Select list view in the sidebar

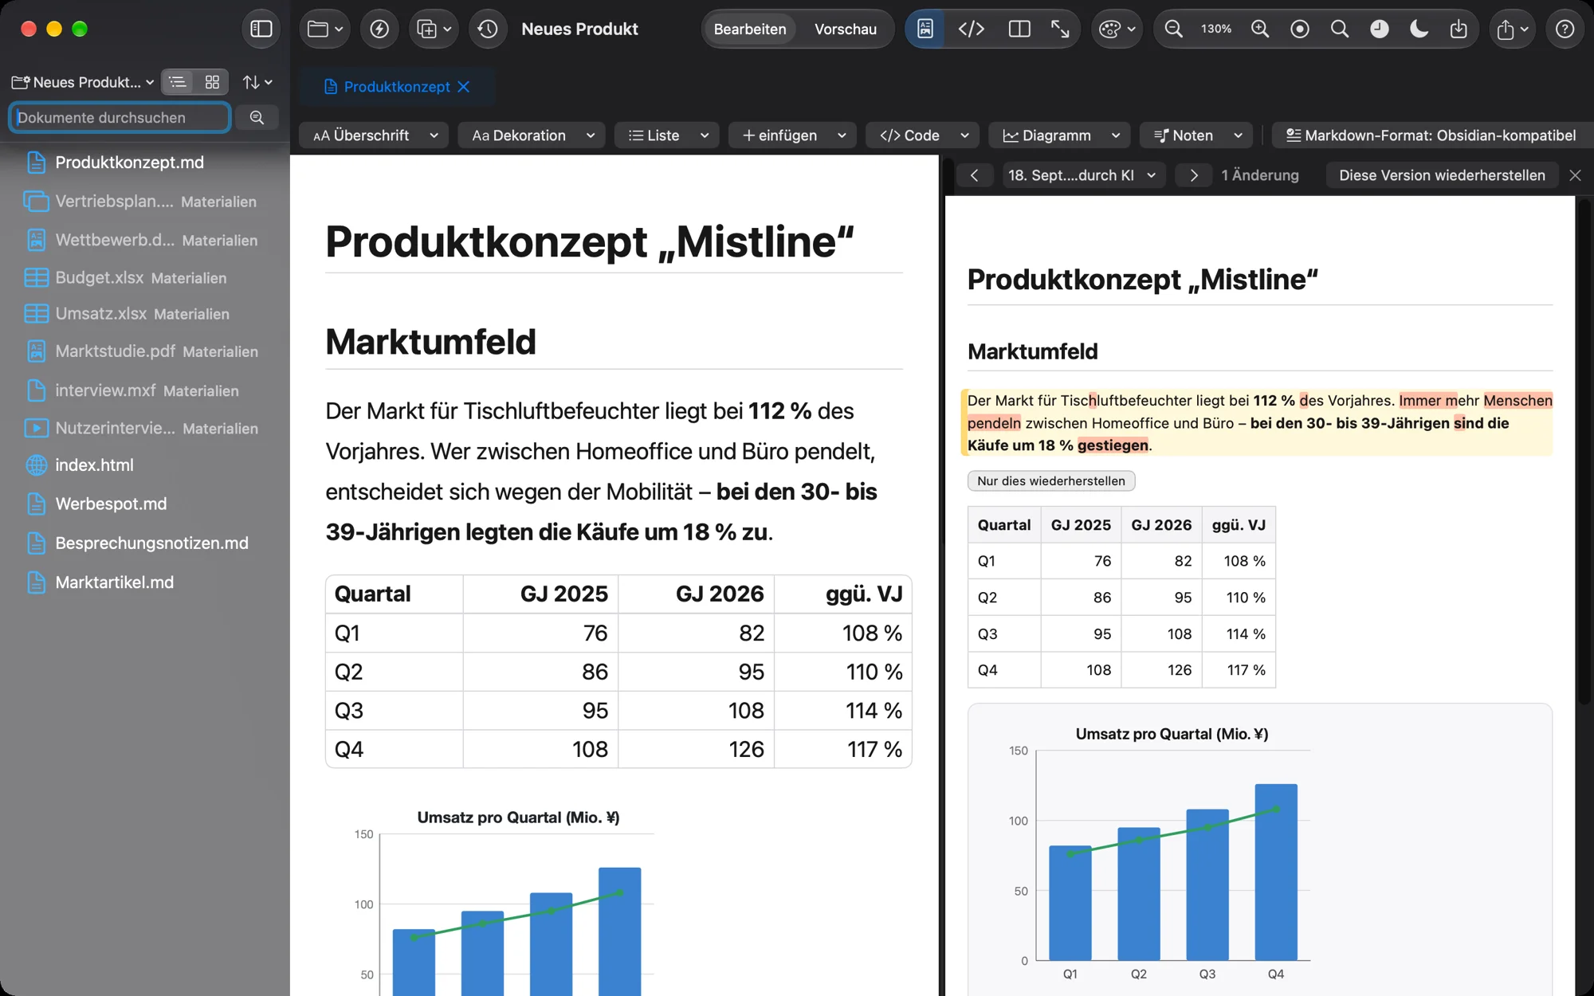click(x=178, y=82)
